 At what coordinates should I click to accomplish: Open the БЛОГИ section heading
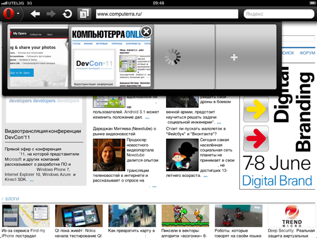pos(12,199)
